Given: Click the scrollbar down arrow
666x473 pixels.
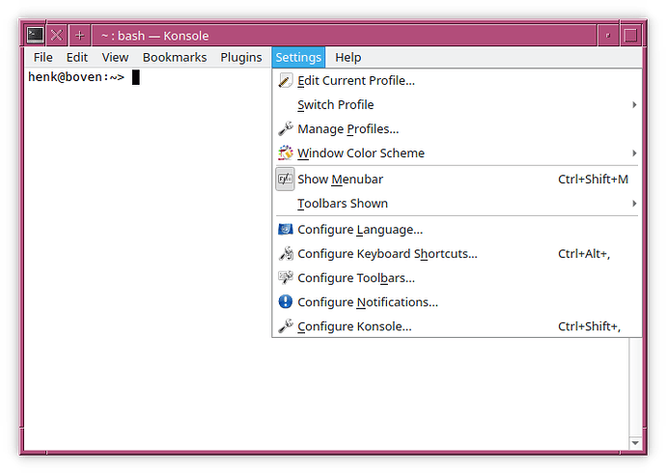Looking at the screenshot, I should pos(634,442).
